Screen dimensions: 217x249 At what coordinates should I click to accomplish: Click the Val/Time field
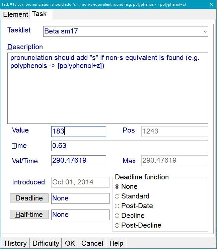tap(78, 161)
